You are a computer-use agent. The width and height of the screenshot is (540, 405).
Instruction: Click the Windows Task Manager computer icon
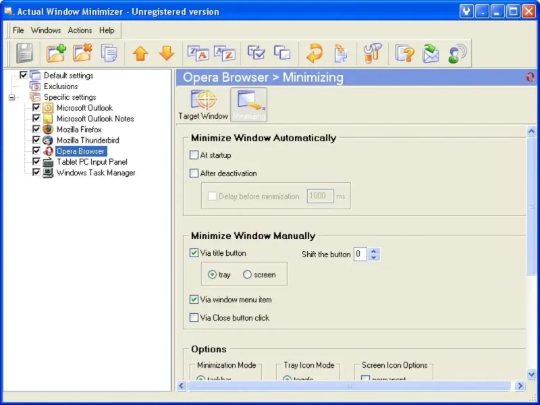coord(48,173)
